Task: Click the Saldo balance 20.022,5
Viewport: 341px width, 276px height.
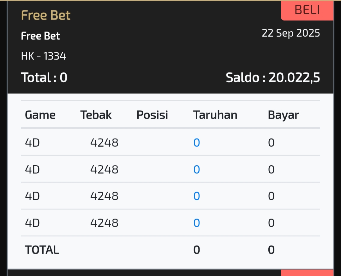Action: [x=273, y=77]
